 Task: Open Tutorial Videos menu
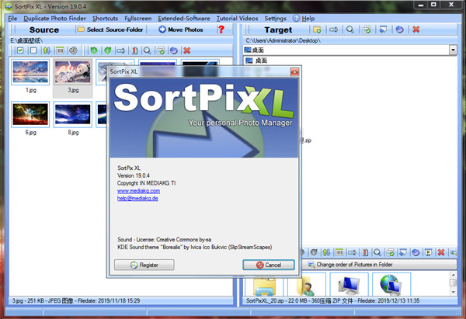point(237,19)
